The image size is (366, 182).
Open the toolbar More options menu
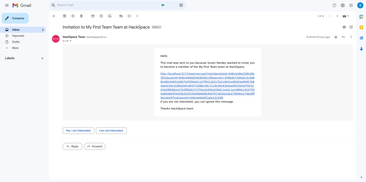[137, 16]
